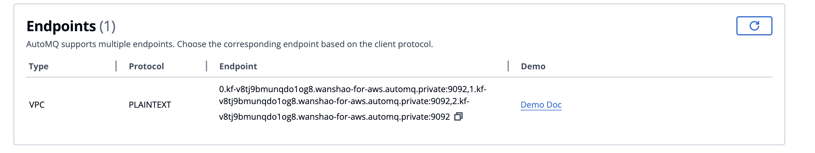This screenshot has width=815, height=153.
Task: Click the divider between Endpoint and Demo columns
Action: [508, 66]
